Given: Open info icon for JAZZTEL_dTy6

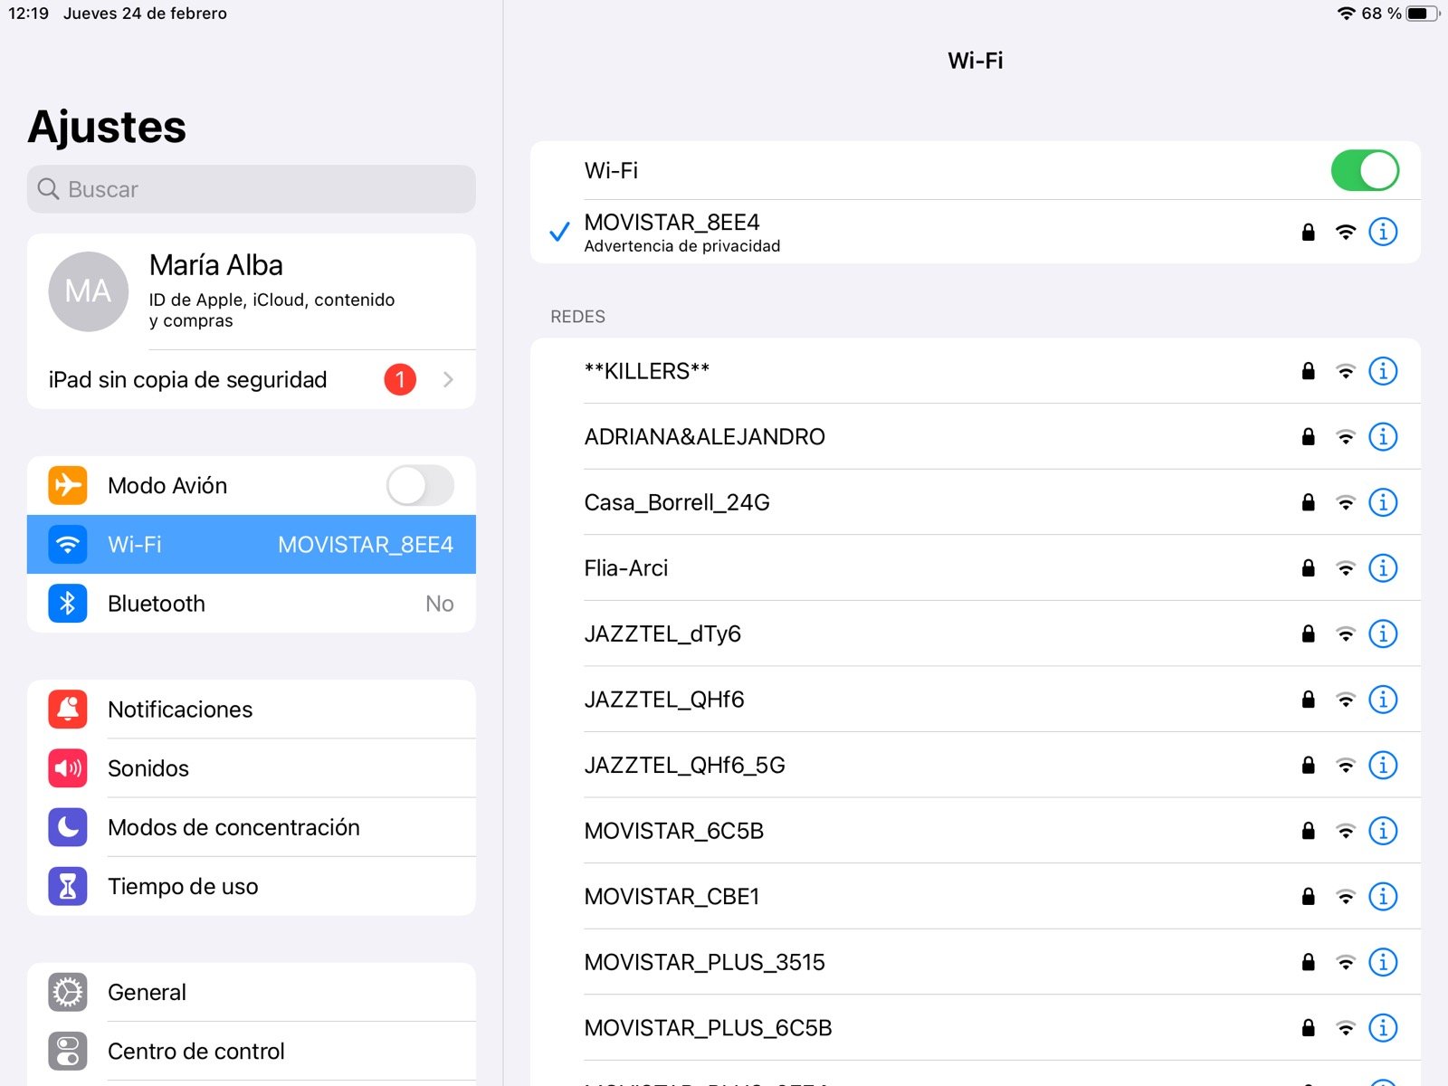Looking at the screenshot, I should pyautogui.click(x=1383, y=633).
